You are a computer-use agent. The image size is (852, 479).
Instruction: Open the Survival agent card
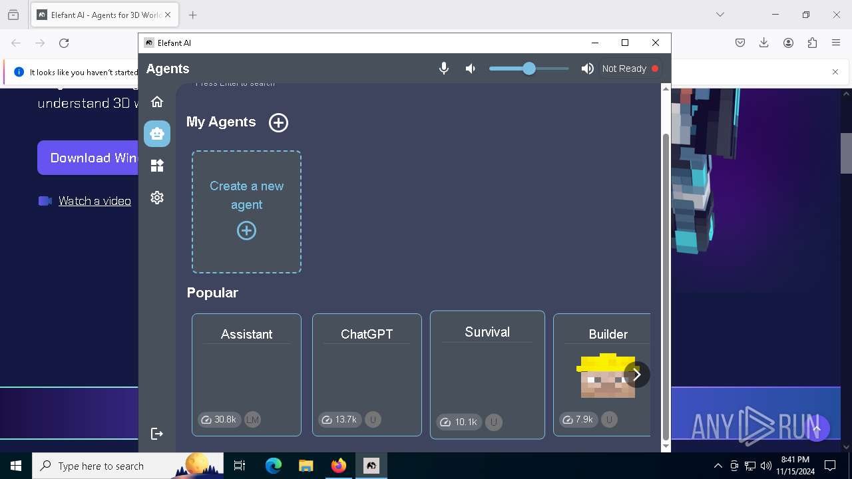tap(487, 375)
